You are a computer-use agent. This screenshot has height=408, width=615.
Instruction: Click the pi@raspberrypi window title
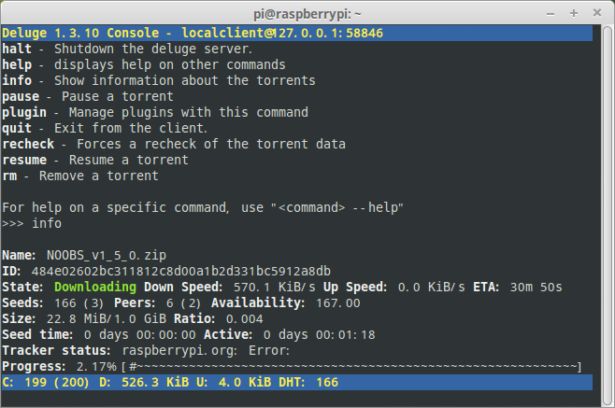tap(307, 13)
